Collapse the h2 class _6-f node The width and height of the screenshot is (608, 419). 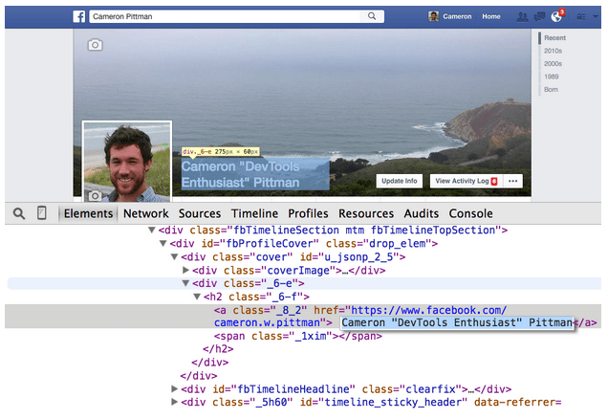point(197,297)
